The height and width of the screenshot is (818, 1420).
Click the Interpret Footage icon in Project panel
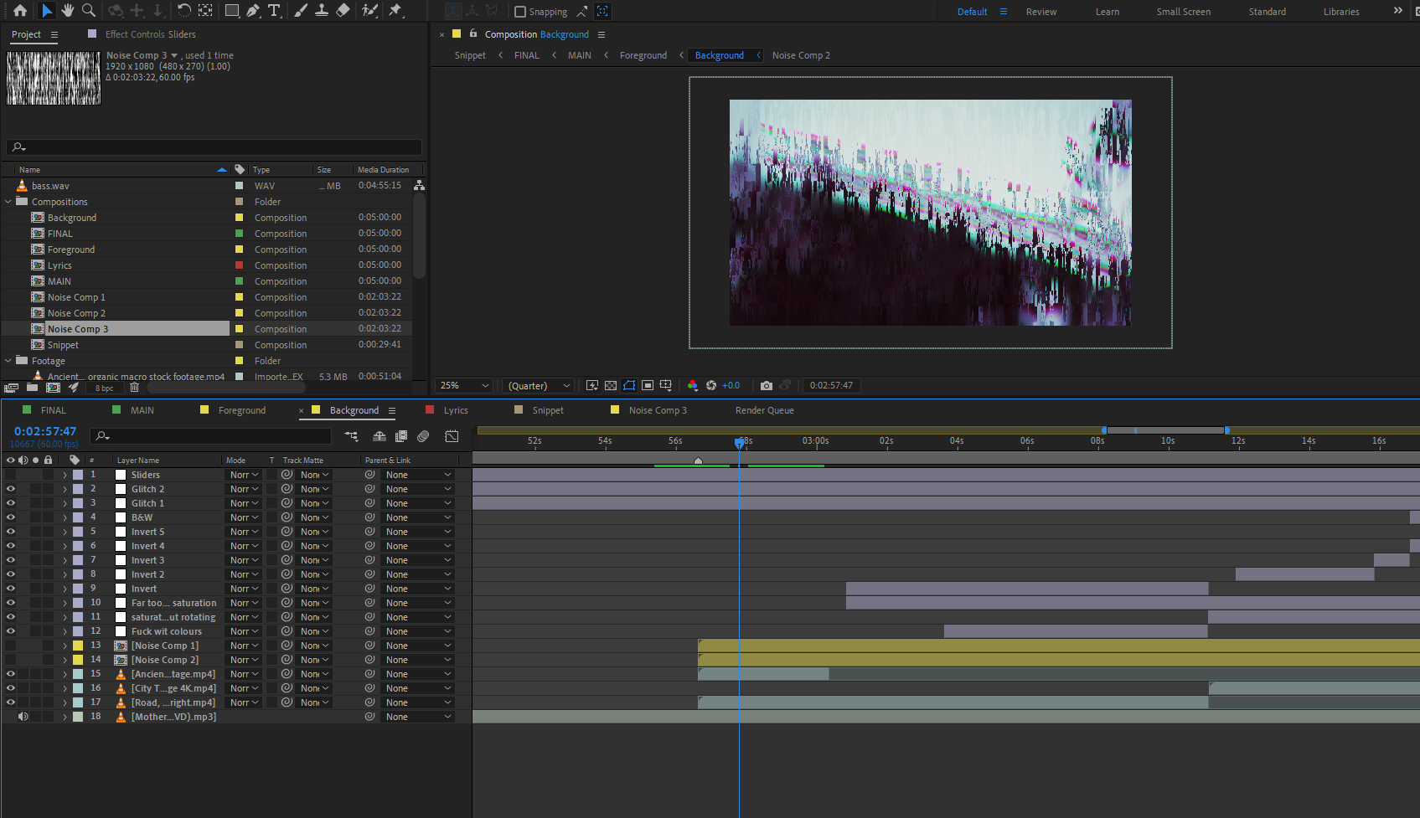click(x=12, y=388)
